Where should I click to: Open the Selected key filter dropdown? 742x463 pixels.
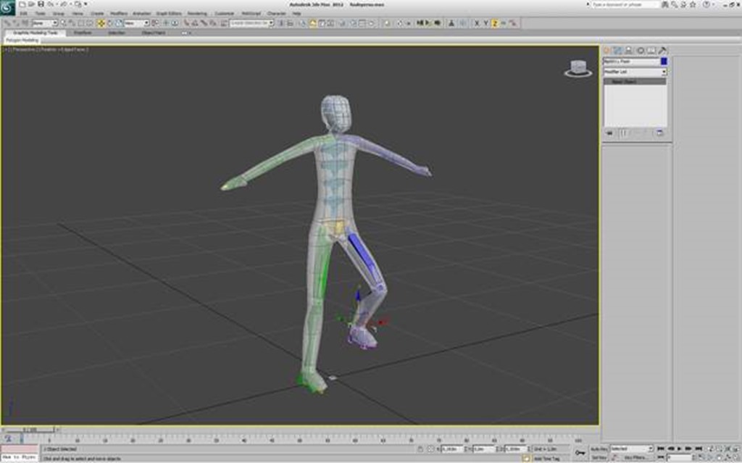[x=632, y=449]
